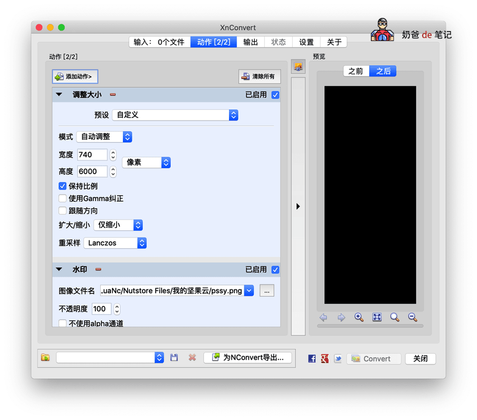Click the preview horizontal scrollbar

[370, 326]
